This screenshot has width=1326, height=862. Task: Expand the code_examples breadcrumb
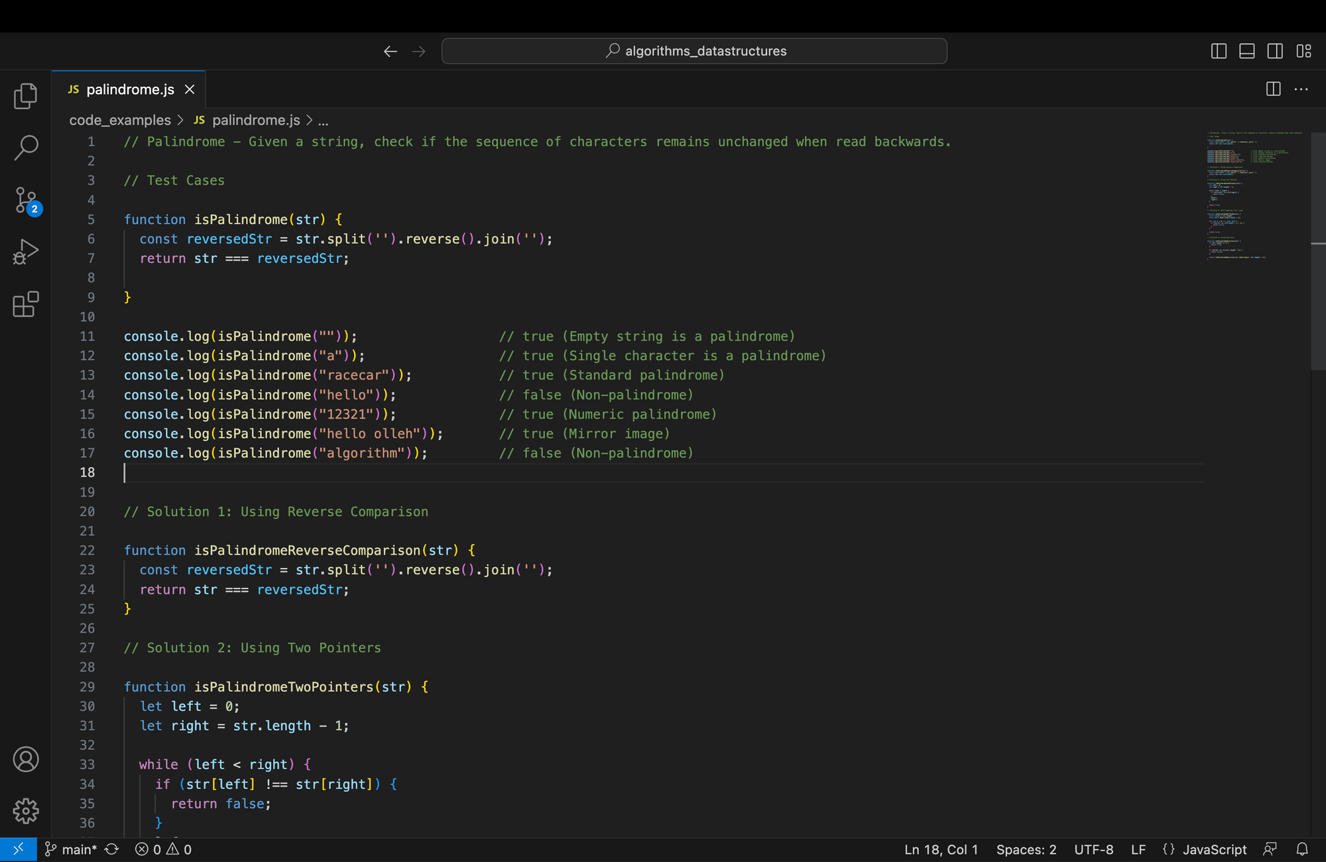coord(120,120)
